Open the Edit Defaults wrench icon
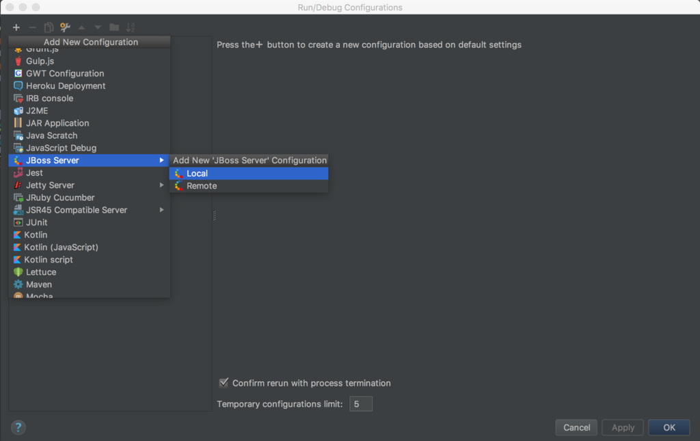 pos(65,27)
